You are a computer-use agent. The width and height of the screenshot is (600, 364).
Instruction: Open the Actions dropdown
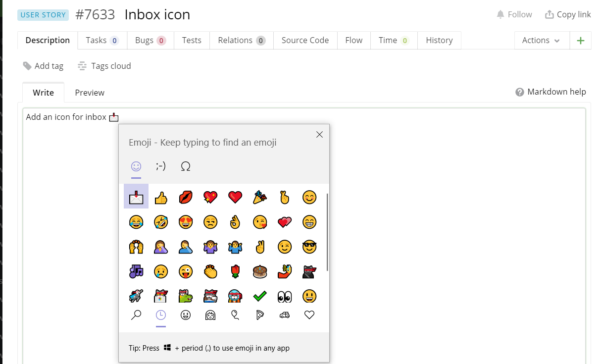coord(542,40)
